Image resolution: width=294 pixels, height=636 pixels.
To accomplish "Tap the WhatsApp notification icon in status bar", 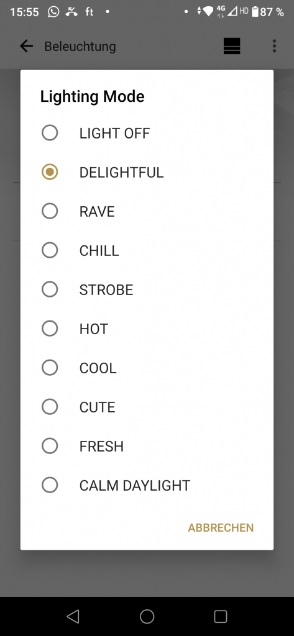I will (53, 12).
